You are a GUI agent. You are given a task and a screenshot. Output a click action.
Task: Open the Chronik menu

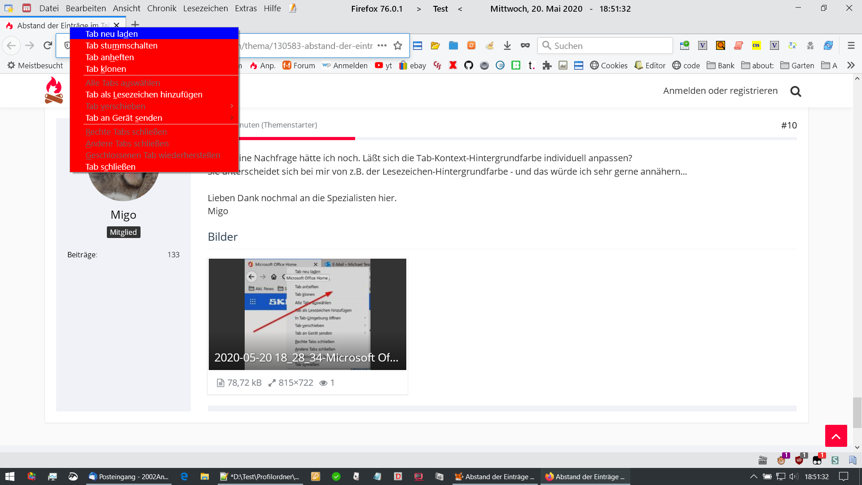(162, 9)
